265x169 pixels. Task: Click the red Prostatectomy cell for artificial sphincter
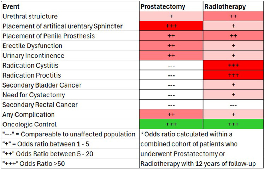tap(171, 26)
